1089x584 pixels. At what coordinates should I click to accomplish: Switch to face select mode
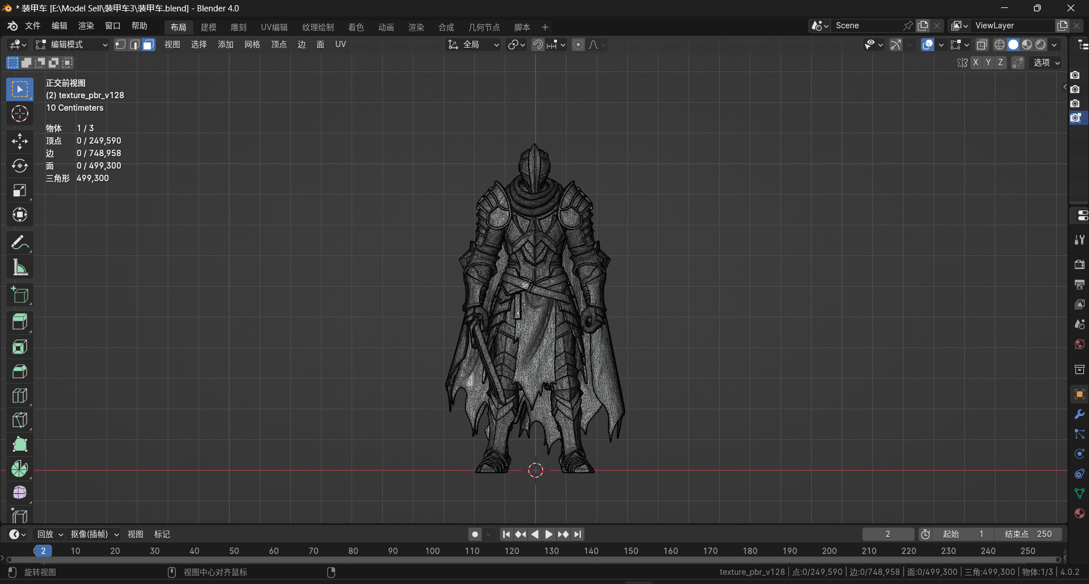149,44
